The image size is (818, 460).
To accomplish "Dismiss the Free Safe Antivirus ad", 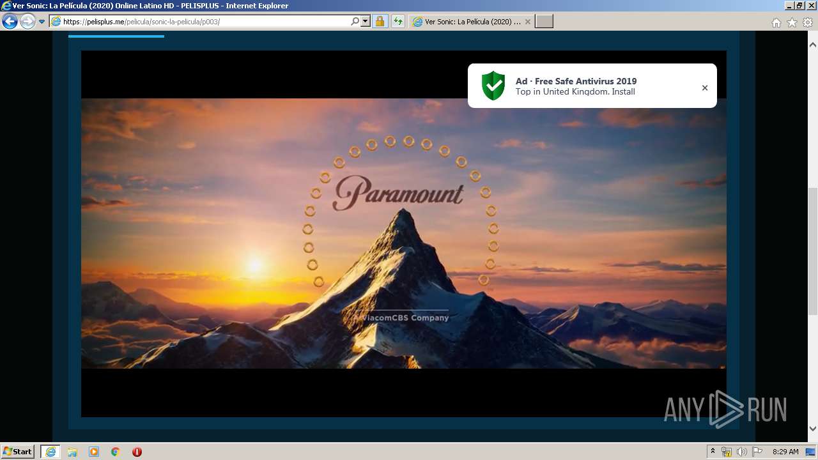I will coord(705,88).
